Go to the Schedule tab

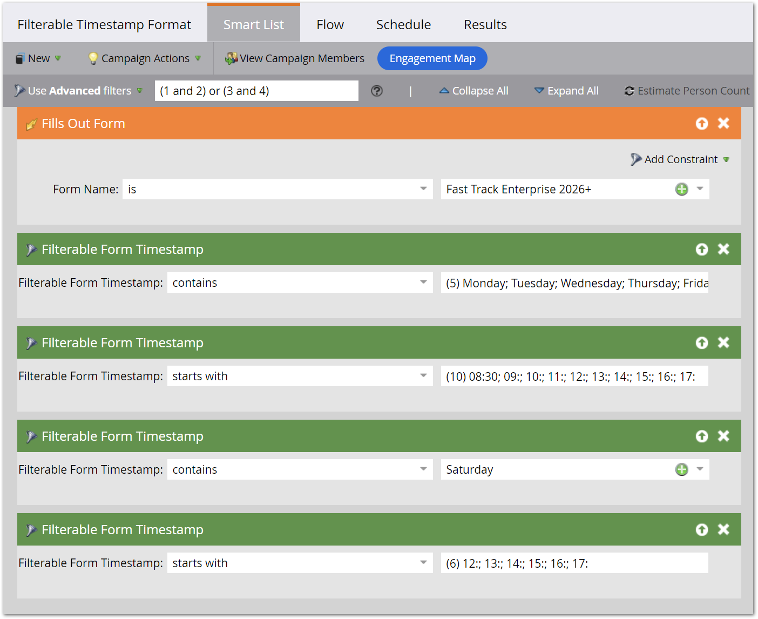pos(403,25)
